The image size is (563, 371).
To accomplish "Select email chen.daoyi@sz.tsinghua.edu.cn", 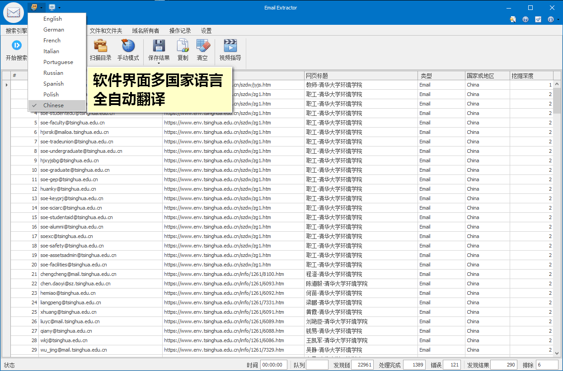I will click(75, 284).
